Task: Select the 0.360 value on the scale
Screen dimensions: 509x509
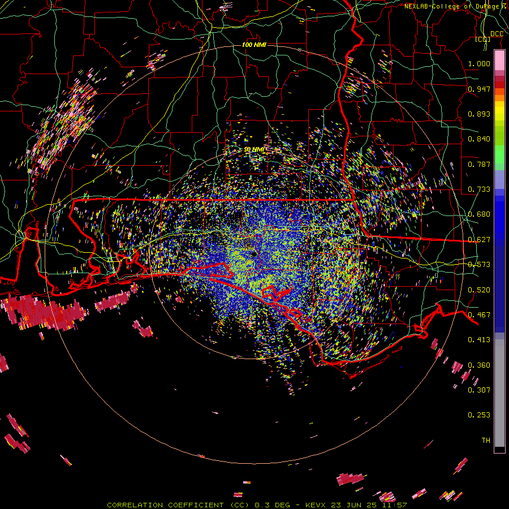Action: pyautogui.click(x=479, y=365)
